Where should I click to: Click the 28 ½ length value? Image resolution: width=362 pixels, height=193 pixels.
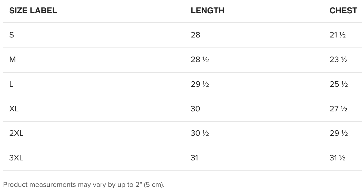coord(200,60)
